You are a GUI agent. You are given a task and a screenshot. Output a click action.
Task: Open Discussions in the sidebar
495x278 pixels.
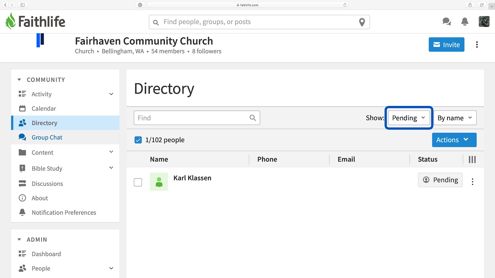47,184
